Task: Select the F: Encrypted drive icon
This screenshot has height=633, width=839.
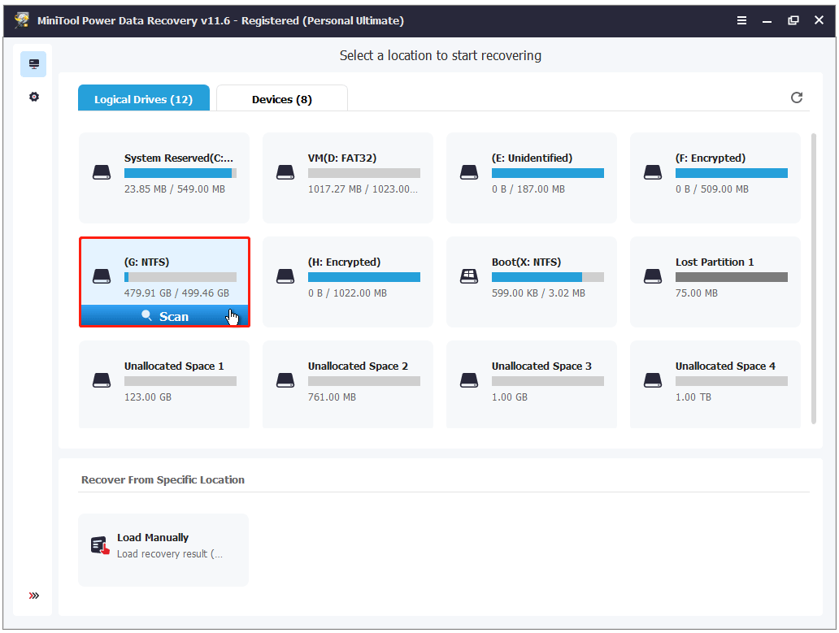Action: pyautogui.click(x=652, y=172)
